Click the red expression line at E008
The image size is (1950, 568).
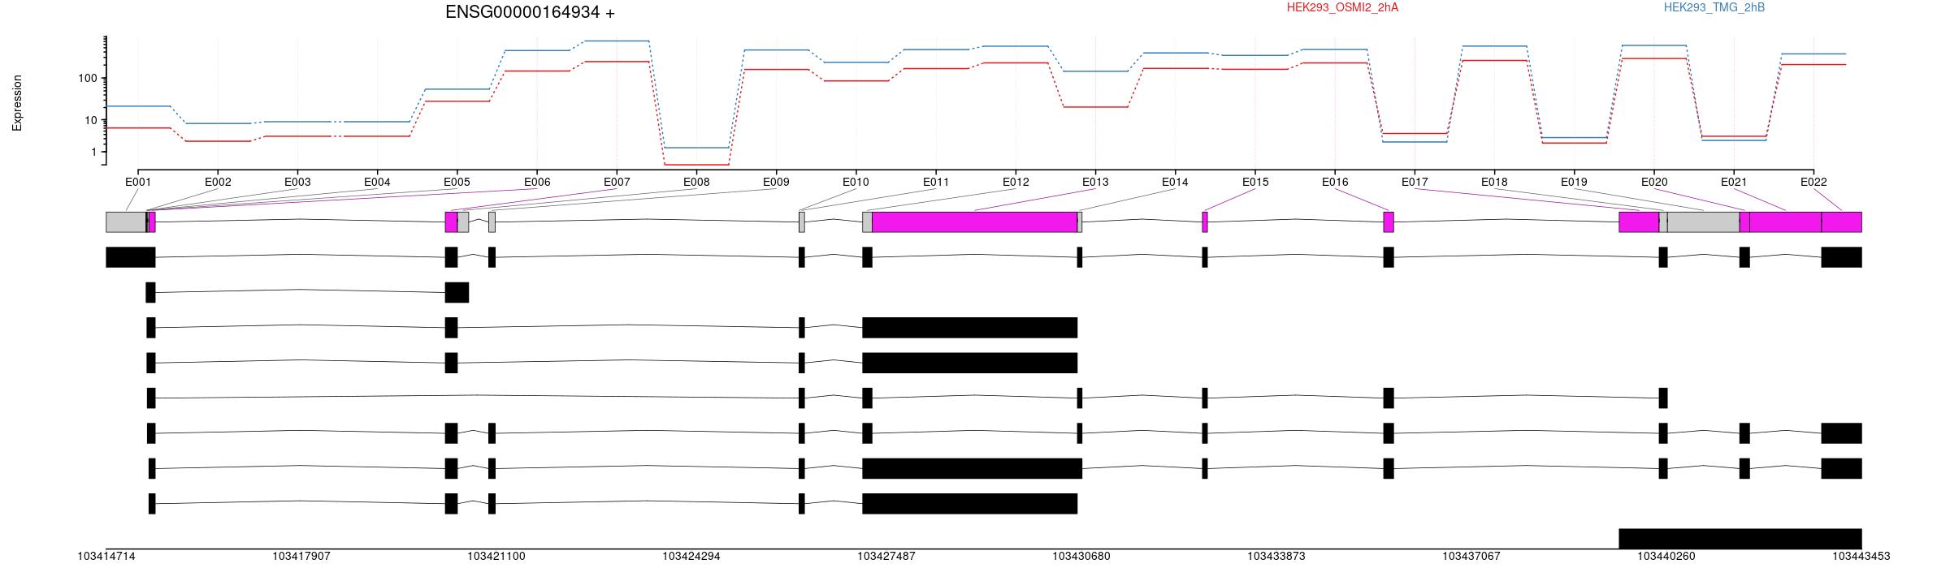[696, 165]
